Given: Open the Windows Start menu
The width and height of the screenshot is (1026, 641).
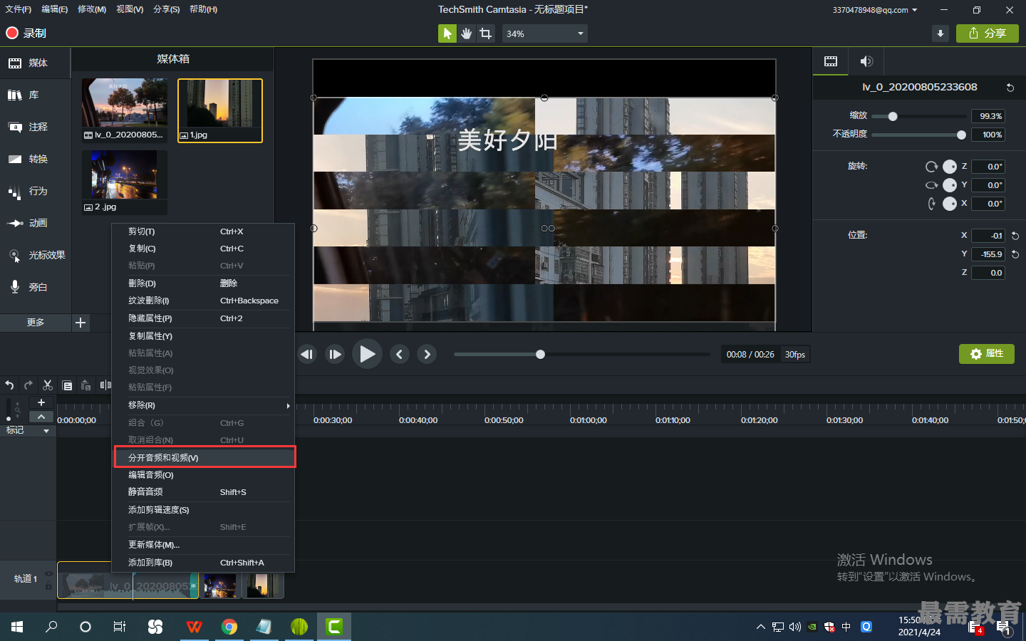Looking at the screenshot, I should coord(17,627).
